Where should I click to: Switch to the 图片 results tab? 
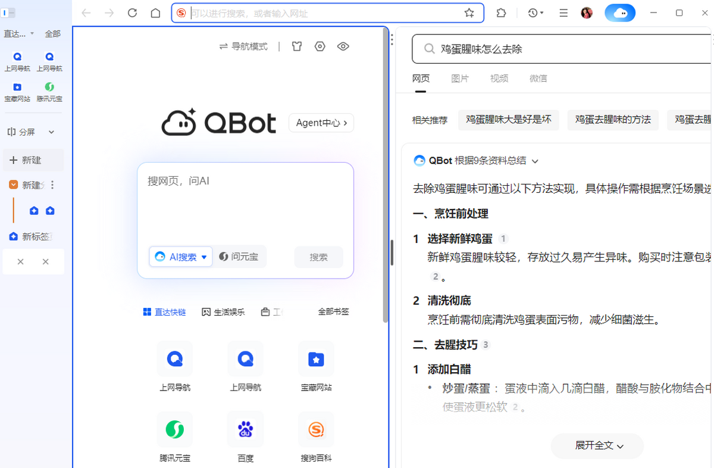tap(460, 78)
